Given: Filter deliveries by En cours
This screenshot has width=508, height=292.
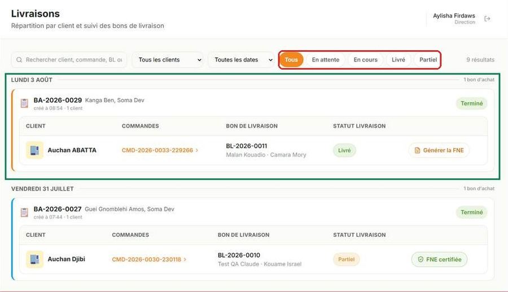Looking at the screenshot, I should point(365,60).
